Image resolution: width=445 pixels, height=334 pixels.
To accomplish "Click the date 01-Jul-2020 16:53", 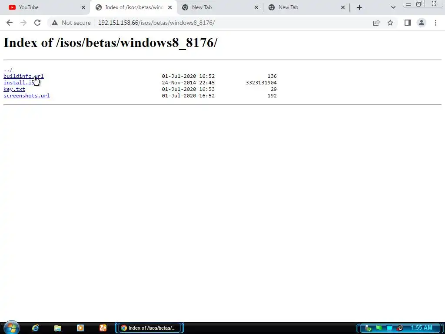I will tap(188, 89).
